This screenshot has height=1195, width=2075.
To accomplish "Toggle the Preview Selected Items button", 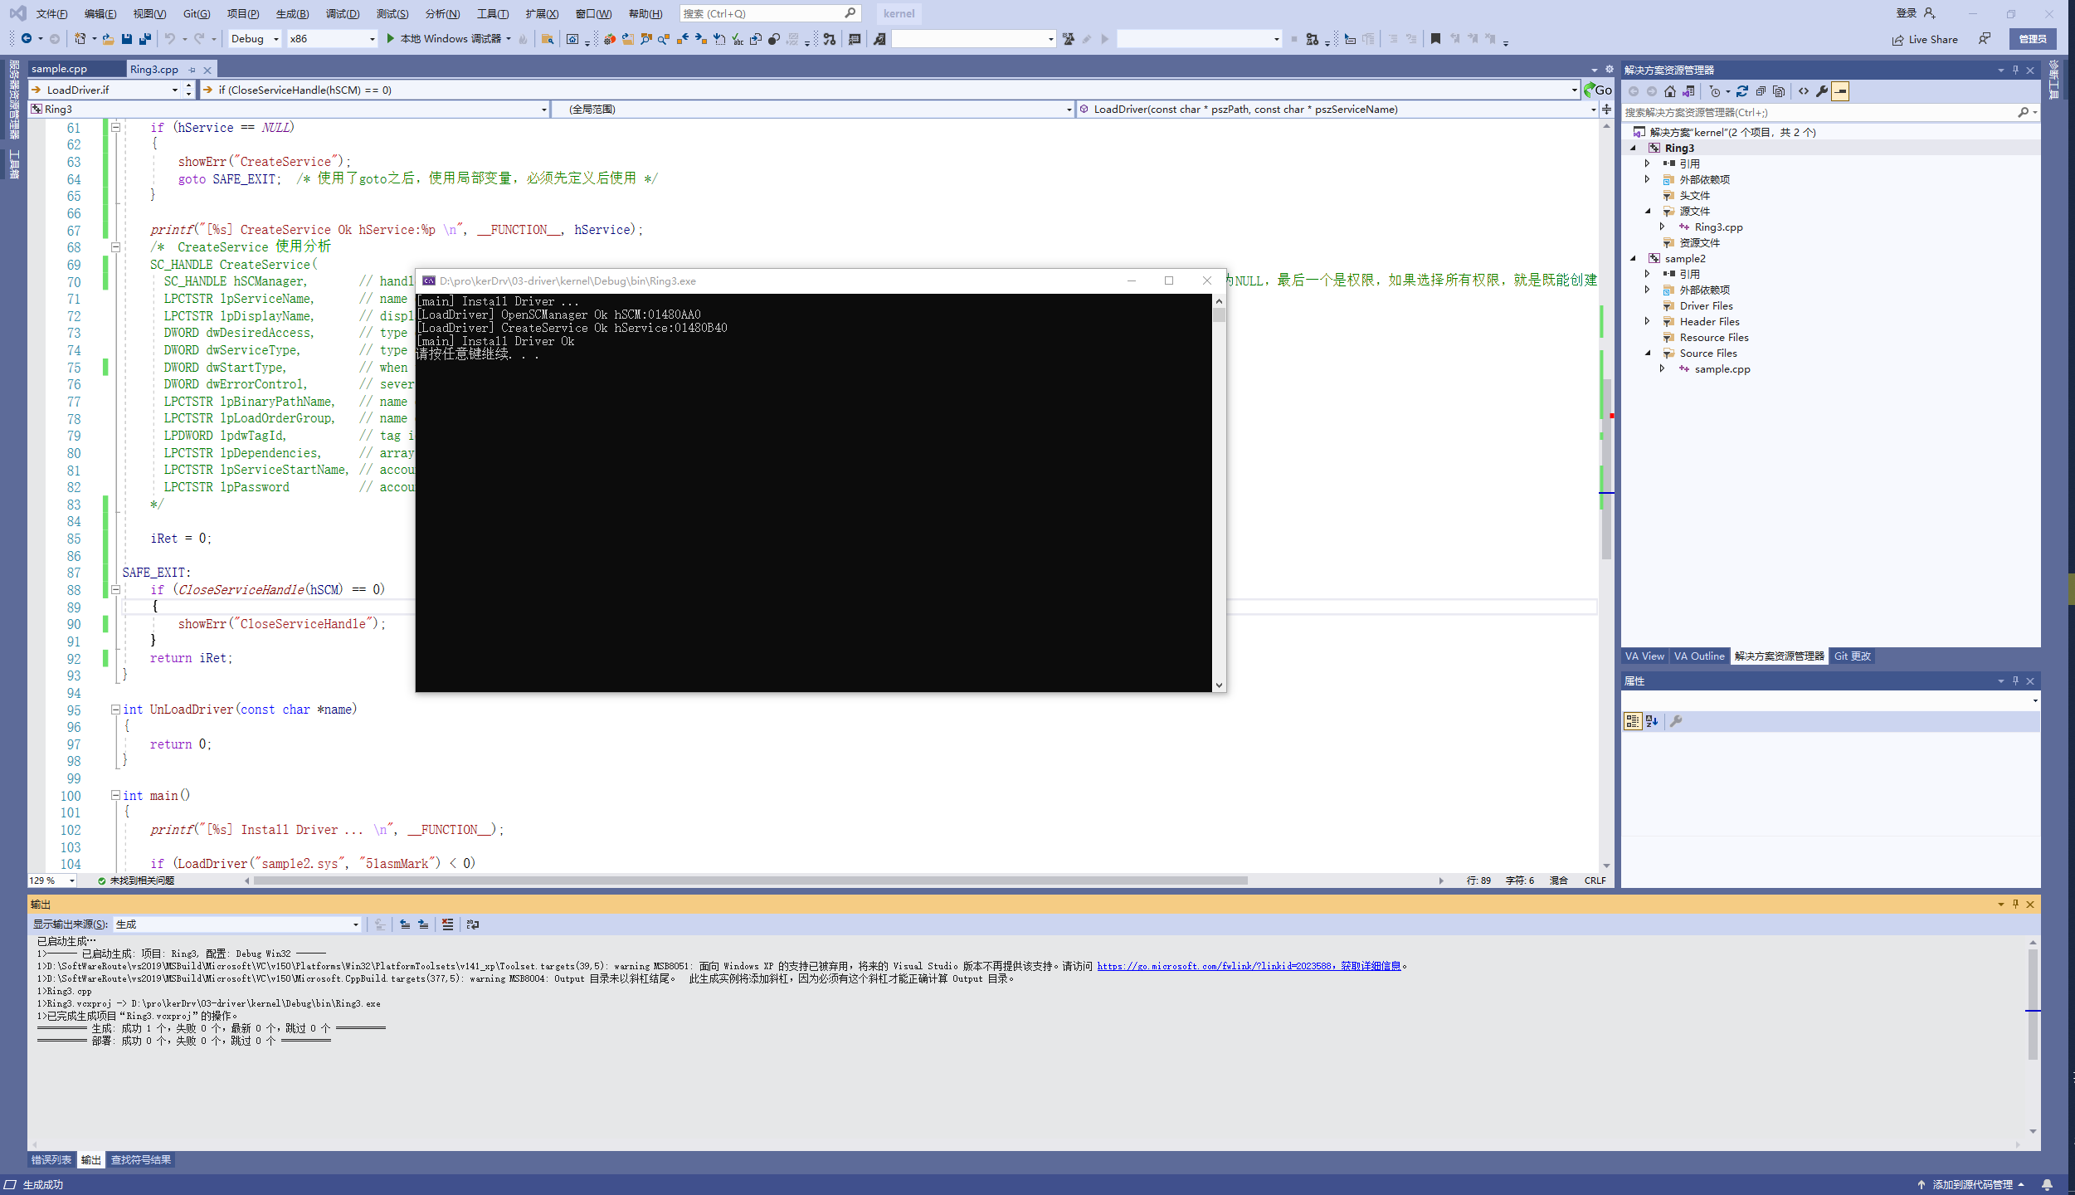I will (1840, 91).
